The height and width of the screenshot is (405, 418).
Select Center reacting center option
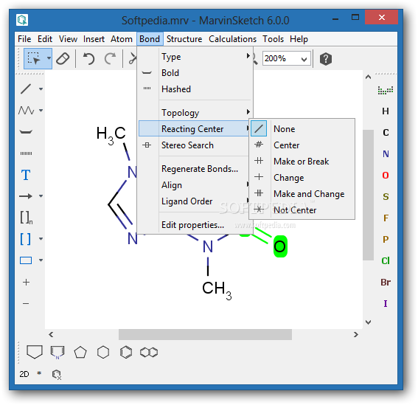tap(302, 145)
